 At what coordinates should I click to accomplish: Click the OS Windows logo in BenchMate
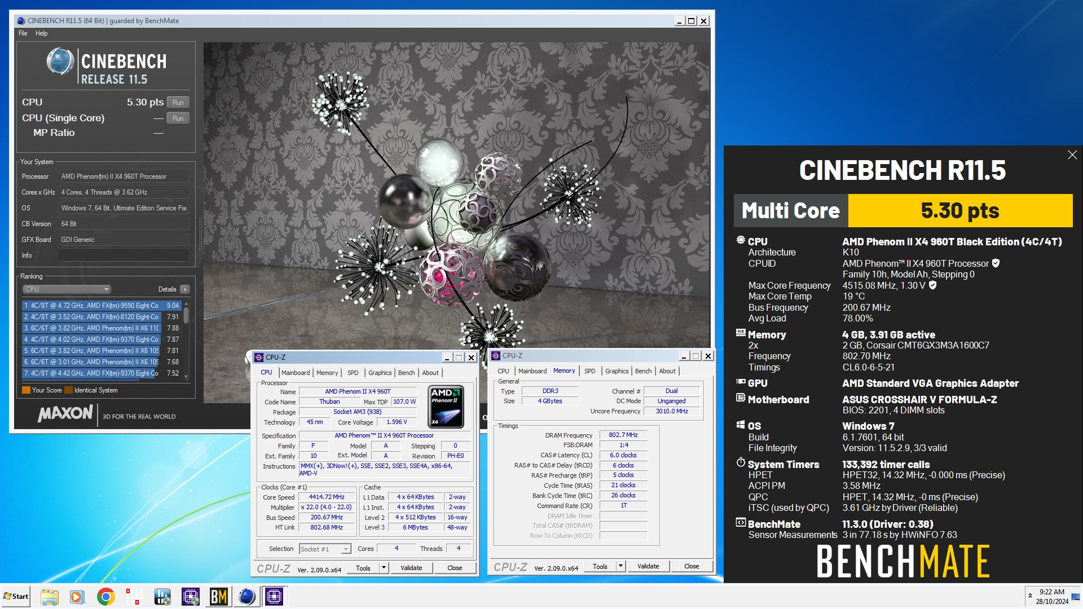tap(741, 425)
